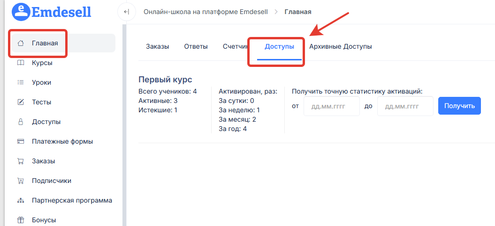Open Партнерская программа sidebar item

click(72, 200)
